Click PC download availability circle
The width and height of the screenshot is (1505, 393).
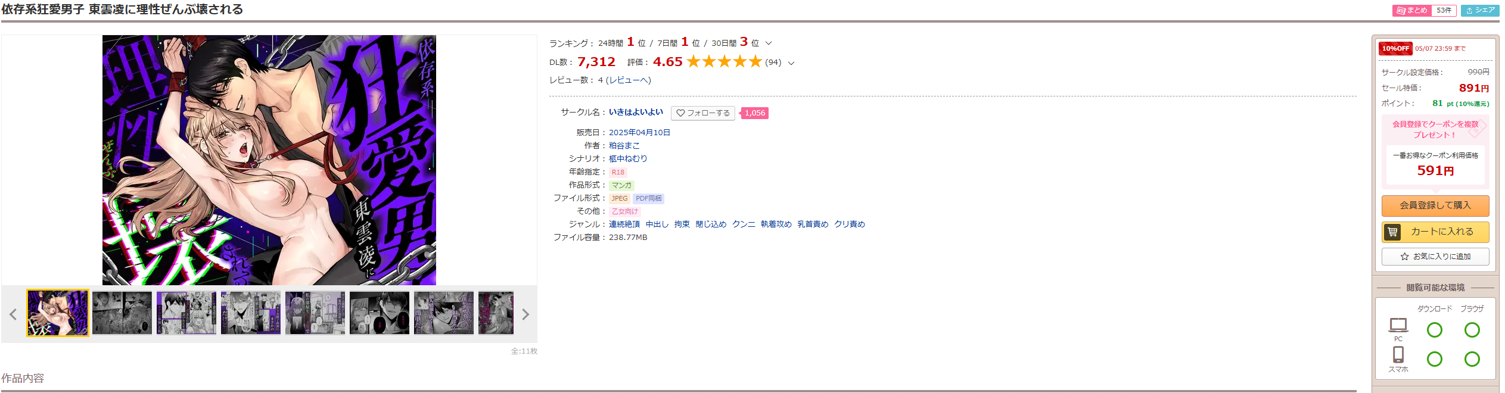(1435, 330)
